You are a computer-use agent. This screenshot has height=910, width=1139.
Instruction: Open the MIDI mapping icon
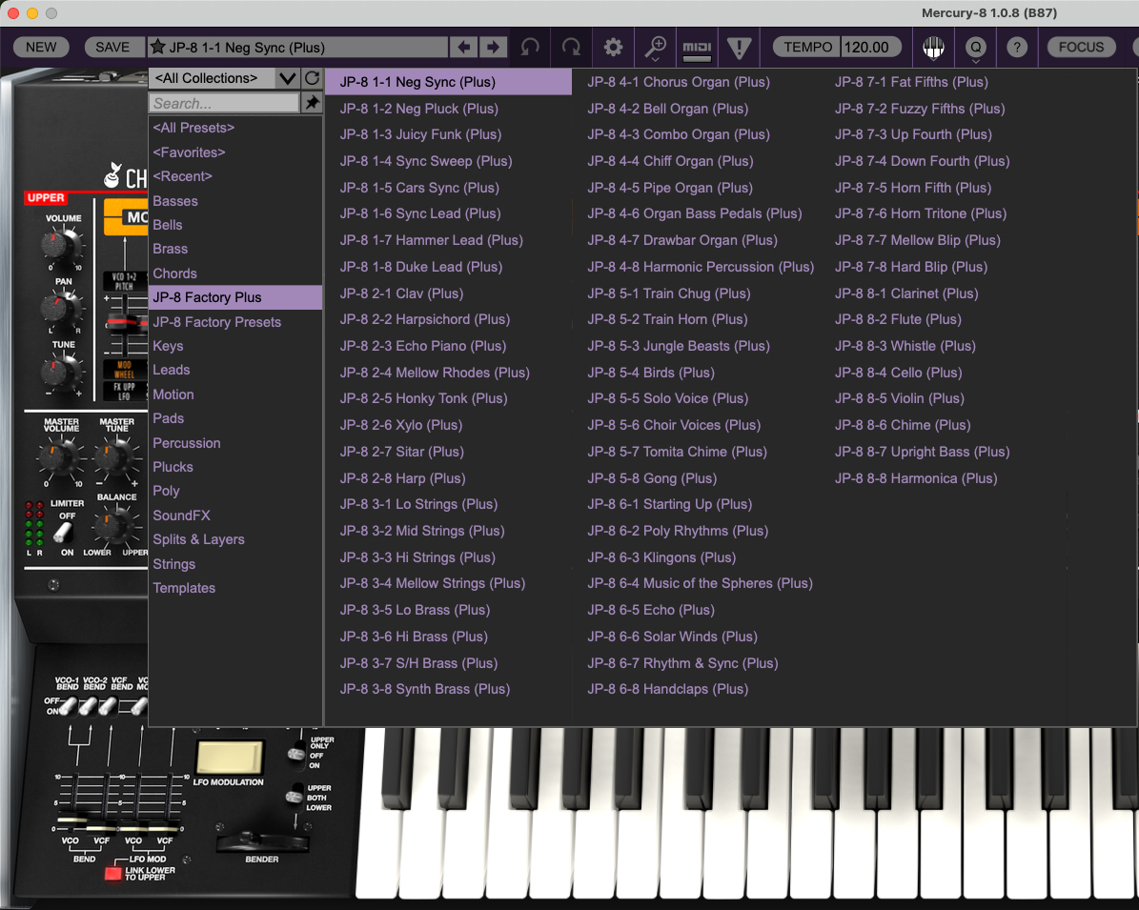coord(698,47)
